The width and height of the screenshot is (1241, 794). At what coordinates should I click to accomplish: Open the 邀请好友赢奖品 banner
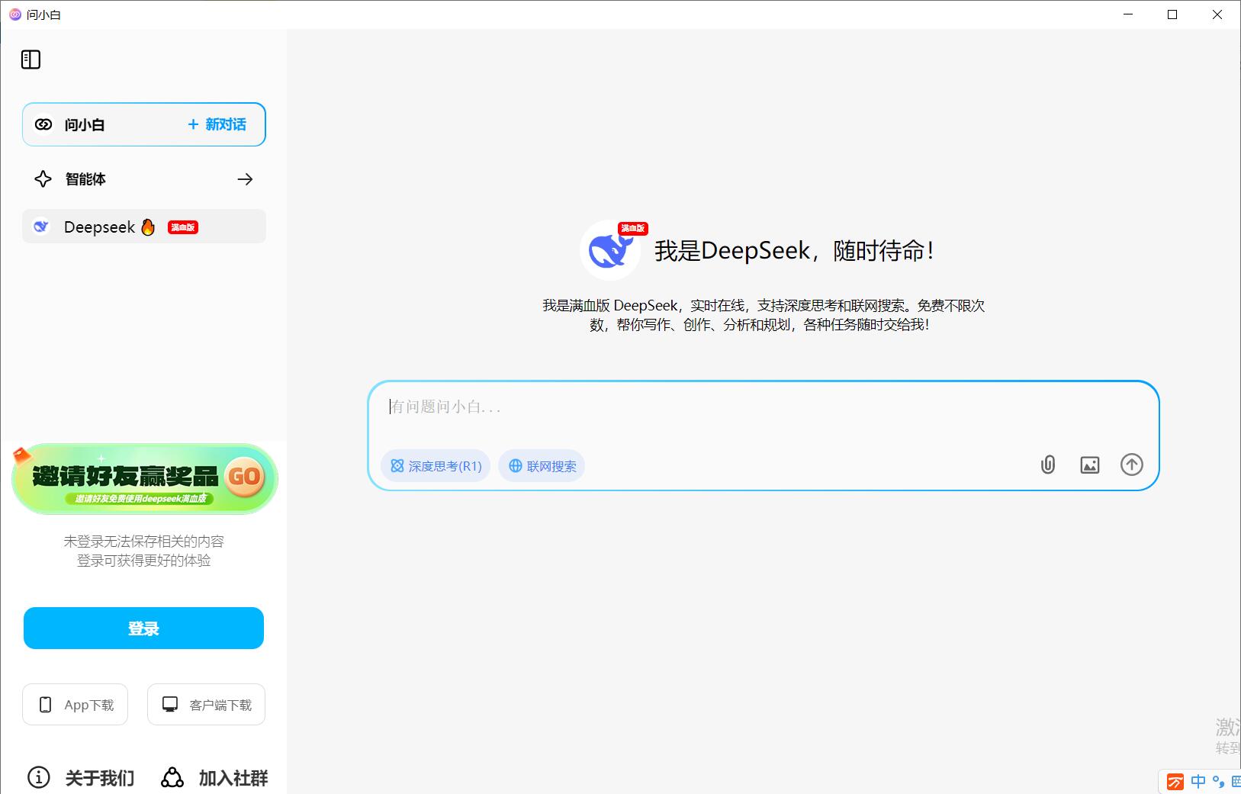pos(145,478)
